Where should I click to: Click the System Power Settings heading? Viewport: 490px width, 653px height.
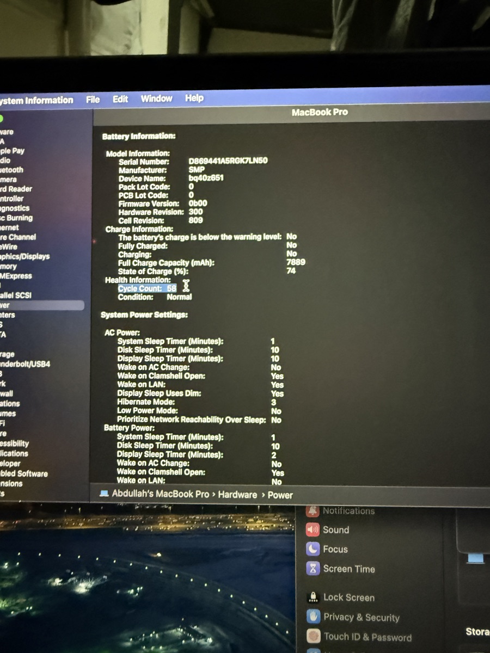point(144,315)
